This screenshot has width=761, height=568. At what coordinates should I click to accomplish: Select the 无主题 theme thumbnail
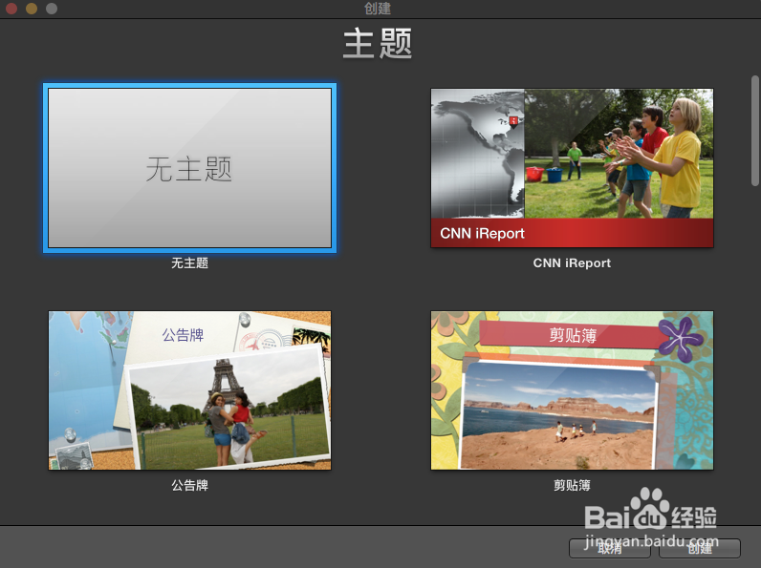point(189,168)
